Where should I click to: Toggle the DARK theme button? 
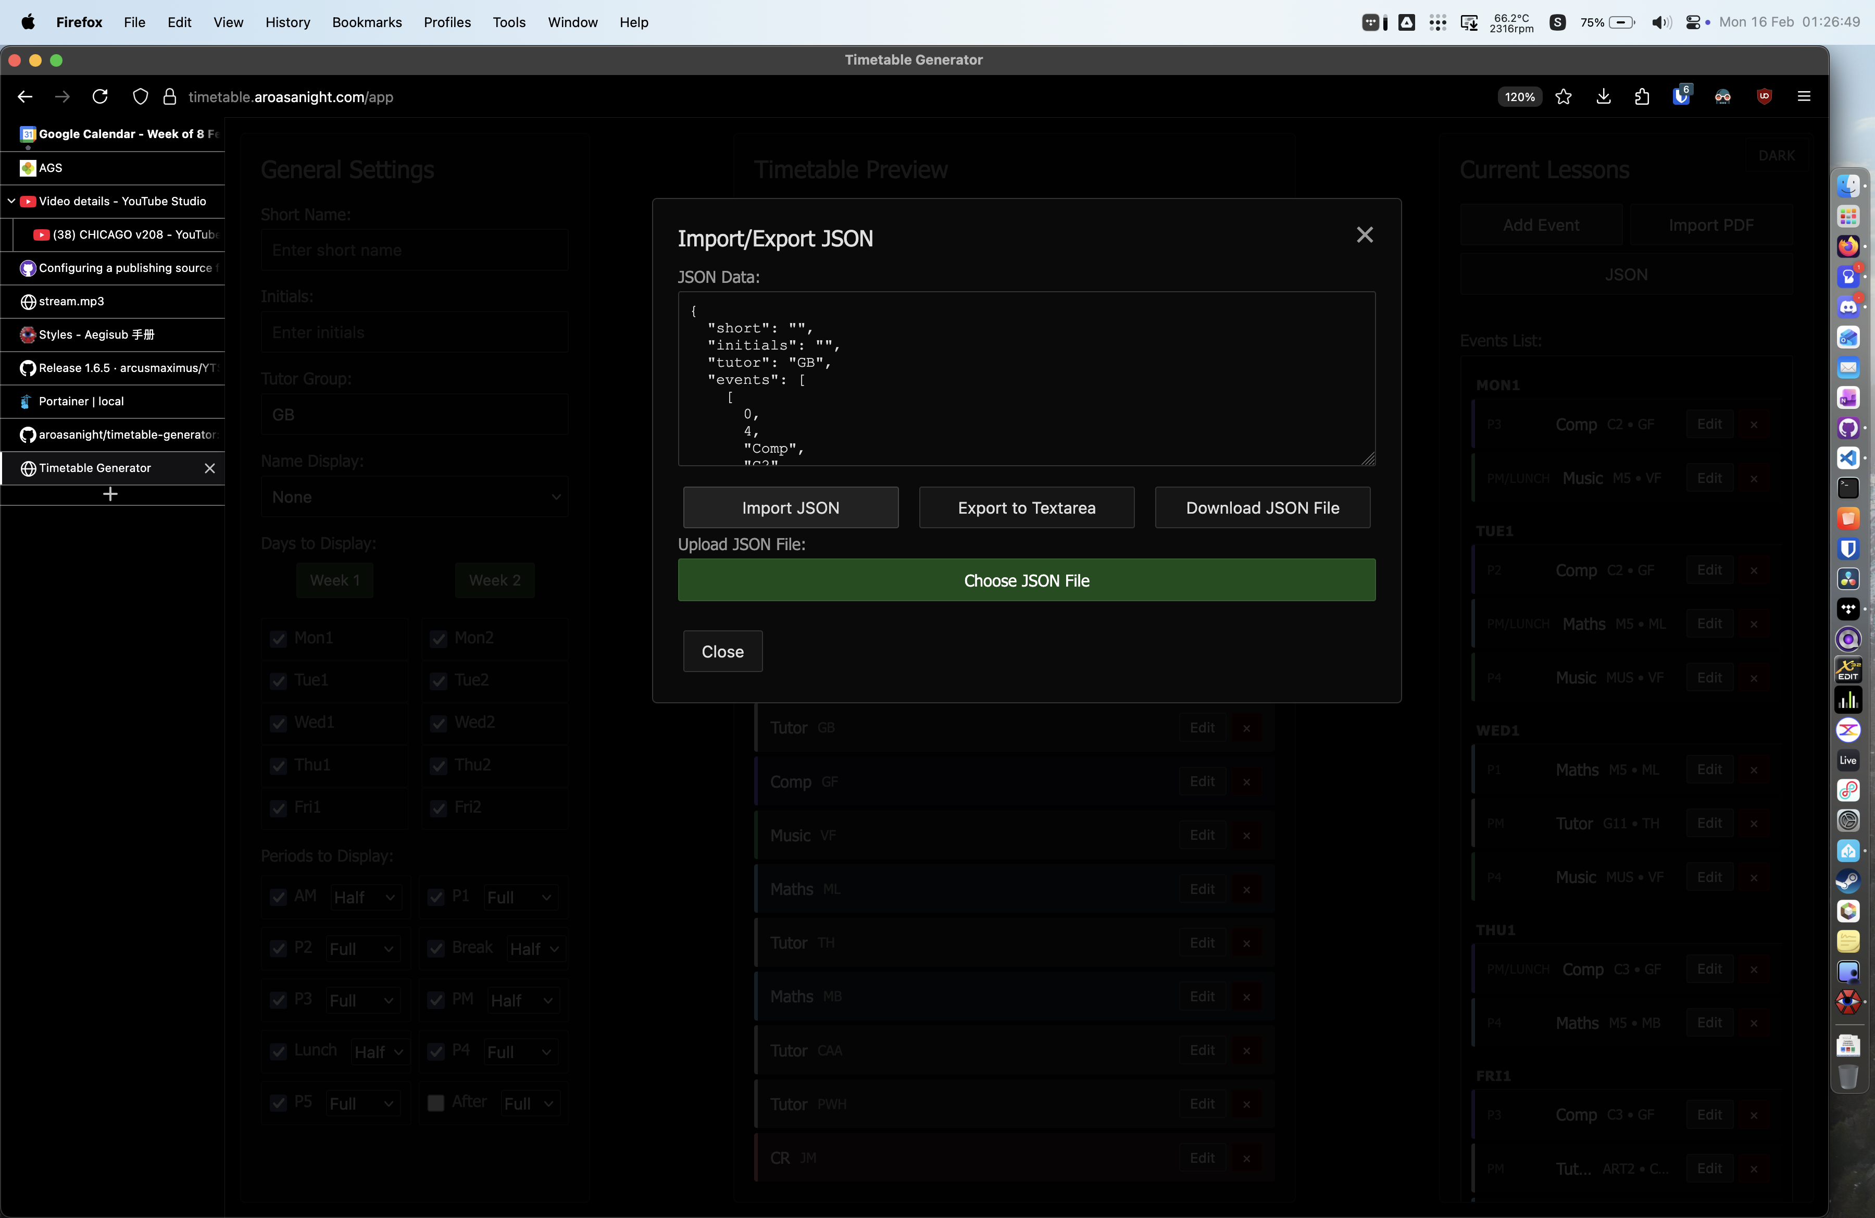click(x=1777, y=156)
